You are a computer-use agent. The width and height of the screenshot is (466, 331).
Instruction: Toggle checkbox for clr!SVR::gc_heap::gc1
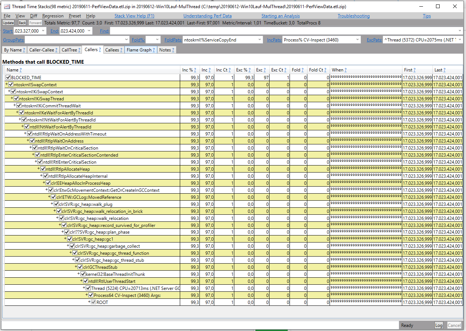70,239
